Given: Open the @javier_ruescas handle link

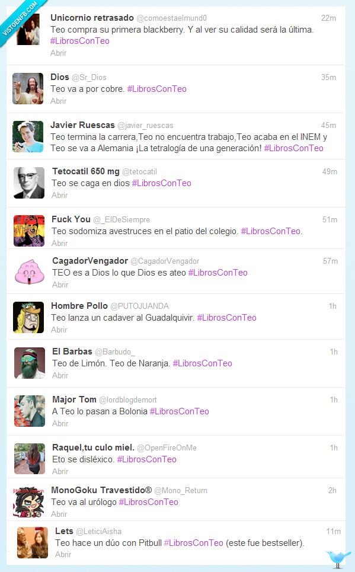Looking at the screenshot, I should click(x=145, y=126).
